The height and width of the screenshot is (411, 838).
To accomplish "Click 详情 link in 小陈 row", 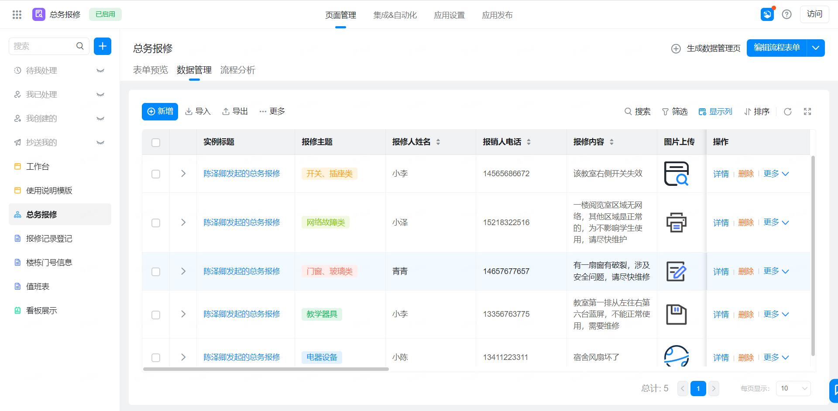I will click(721, 357).
